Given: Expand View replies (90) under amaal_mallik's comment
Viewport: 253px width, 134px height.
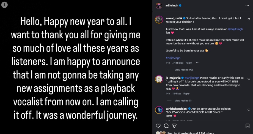Looking at the screenshot, I should [x=183, y=70].
